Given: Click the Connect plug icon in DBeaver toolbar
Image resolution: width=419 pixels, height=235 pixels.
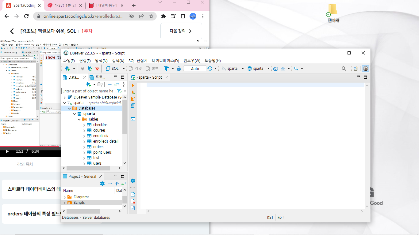Looking at the screenshot, I should [83, 69].
